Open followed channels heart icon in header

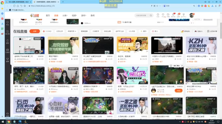pyautogui.click(x=163, y=15)
